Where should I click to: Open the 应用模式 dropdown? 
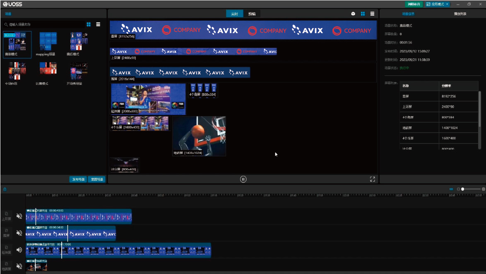point(438,4)
